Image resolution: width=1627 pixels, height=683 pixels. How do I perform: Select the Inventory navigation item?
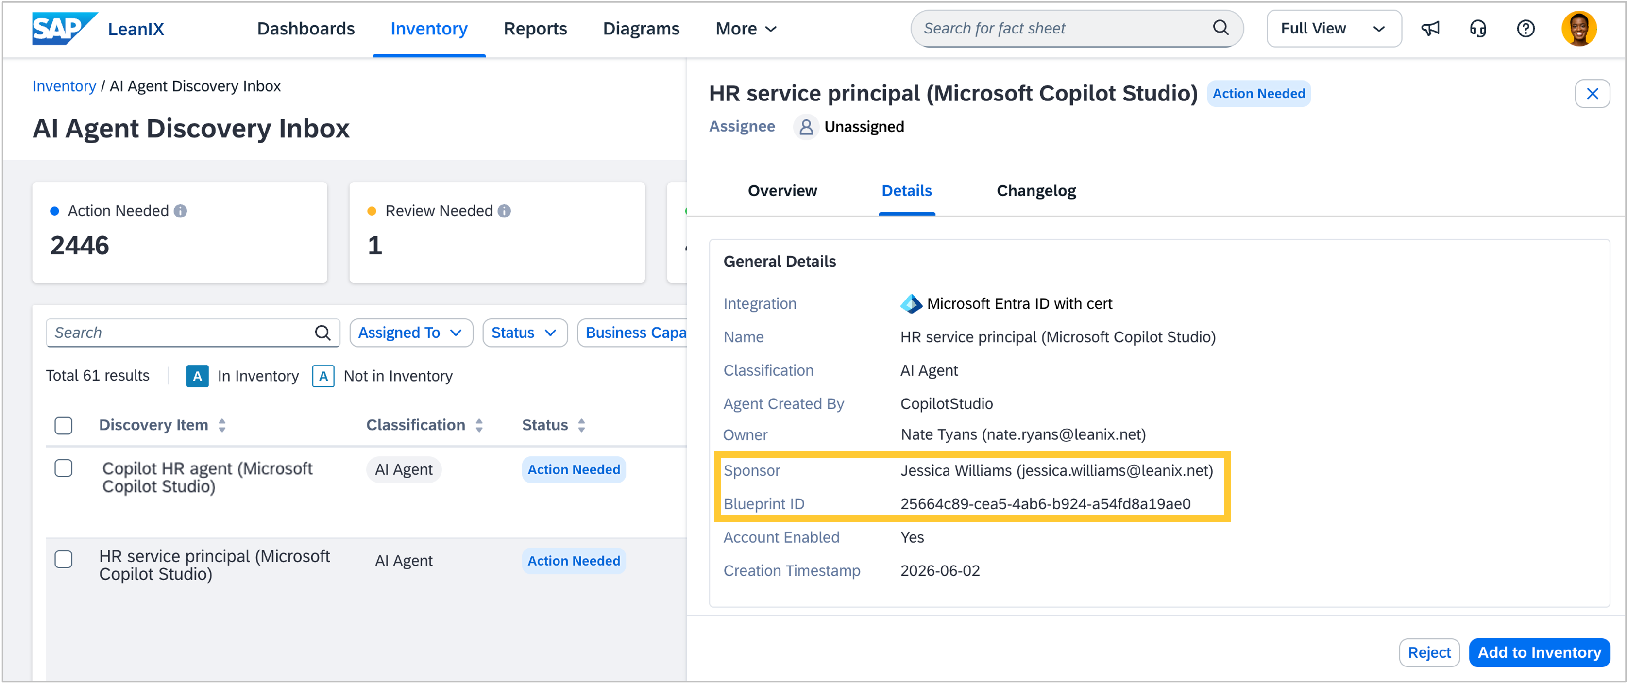(x=429, y=29)
